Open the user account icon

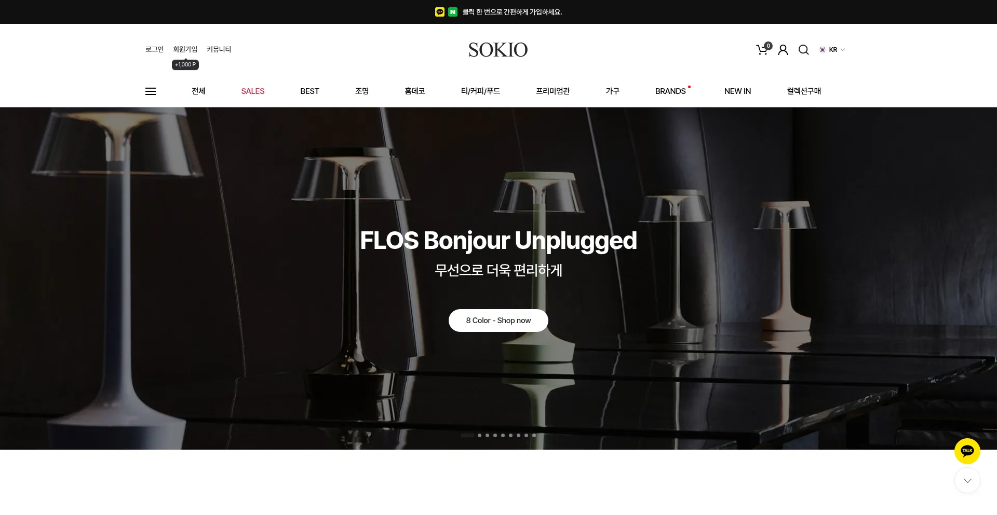(x=783, y=50)
